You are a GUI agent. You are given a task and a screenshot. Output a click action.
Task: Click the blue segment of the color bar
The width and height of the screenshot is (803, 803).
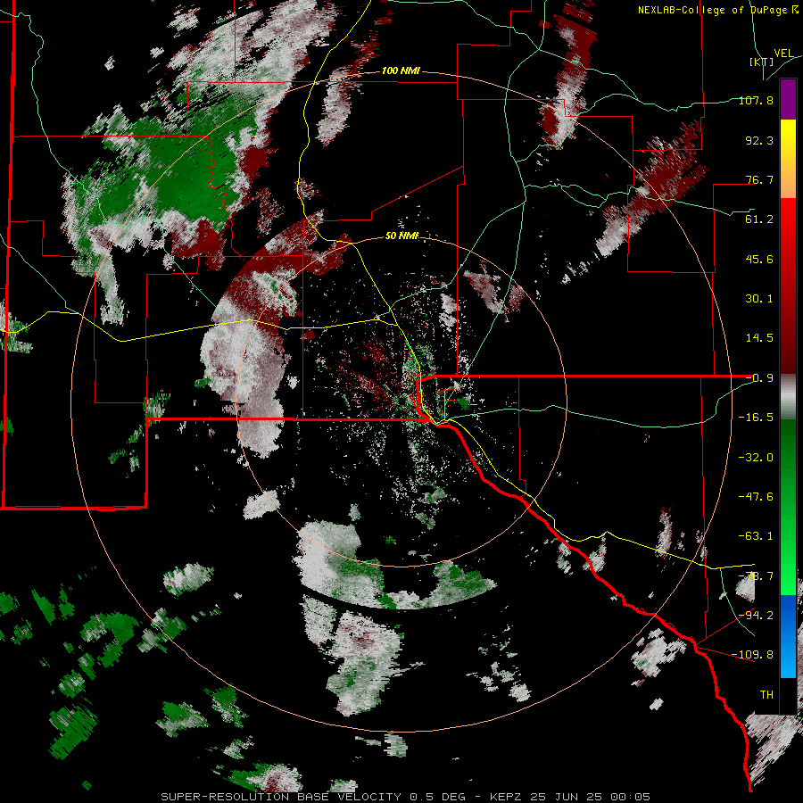[x=788, y=636]
